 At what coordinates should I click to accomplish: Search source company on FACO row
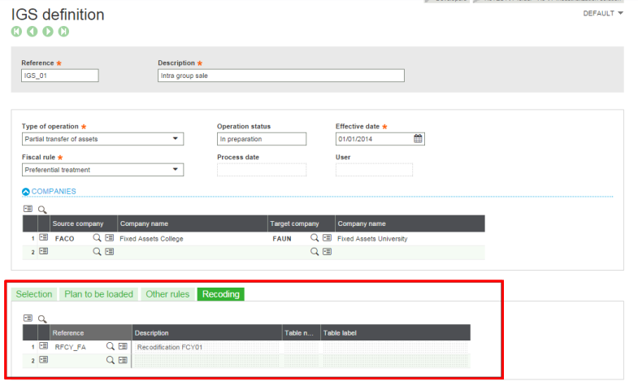(x=97, y=238)
